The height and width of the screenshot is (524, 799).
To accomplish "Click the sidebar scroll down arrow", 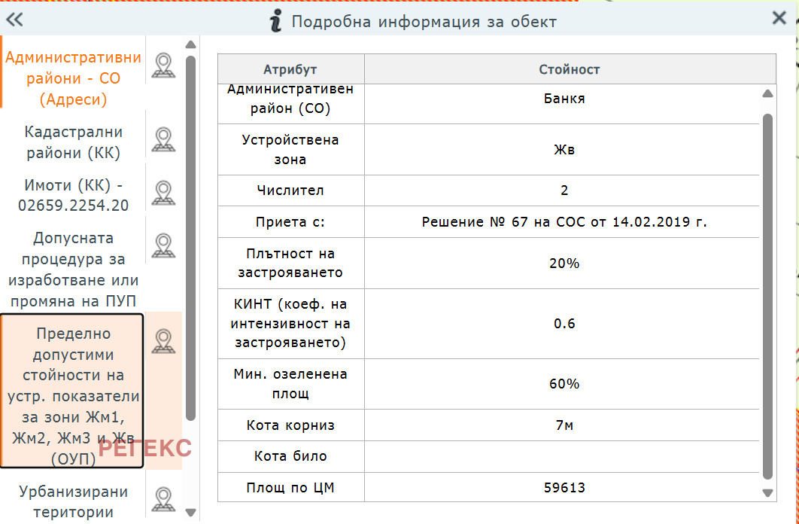I will tap(190, 512).
